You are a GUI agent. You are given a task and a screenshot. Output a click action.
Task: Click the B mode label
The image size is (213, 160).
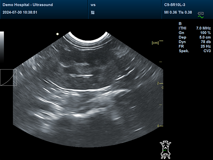pos(180,24)
